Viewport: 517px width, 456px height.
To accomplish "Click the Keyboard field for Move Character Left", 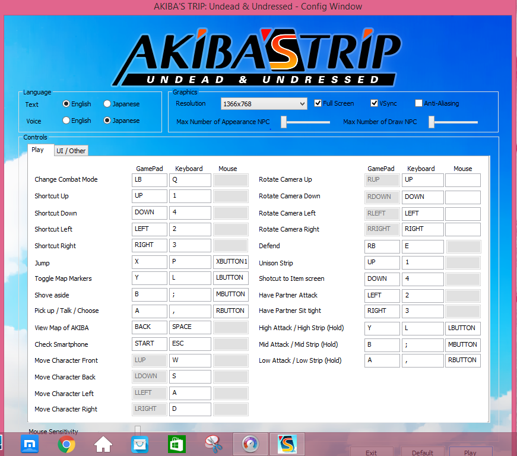I will pyautogui.click(x=191, y=393).
